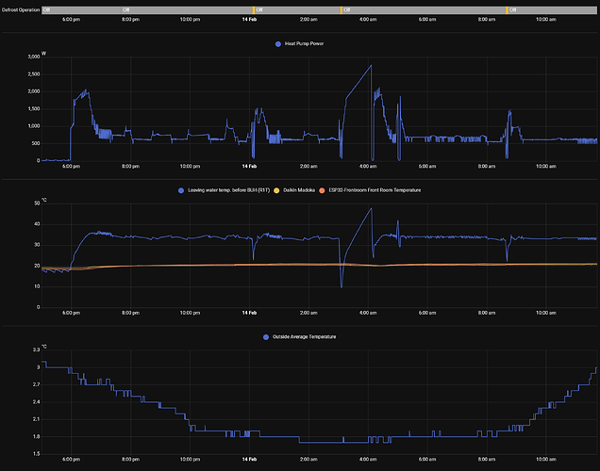Toggle Leaving water temp. before BUH (R1T) series
The width and height of the screenshot is (600, 471).
tap(225, 190)
